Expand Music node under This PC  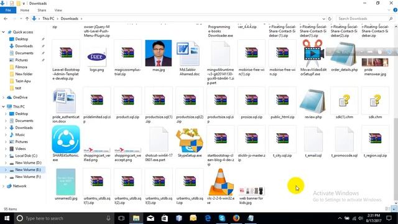point(6,134)
